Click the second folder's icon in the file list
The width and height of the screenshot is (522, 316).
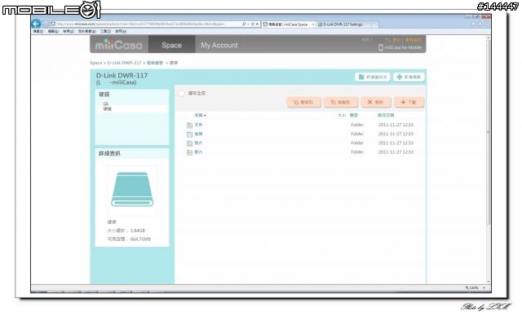click(189, 134)
